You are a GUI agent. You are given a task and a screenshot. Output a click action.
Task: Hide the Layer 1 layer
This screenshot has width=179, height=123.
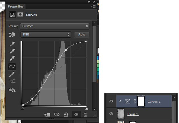111,113
